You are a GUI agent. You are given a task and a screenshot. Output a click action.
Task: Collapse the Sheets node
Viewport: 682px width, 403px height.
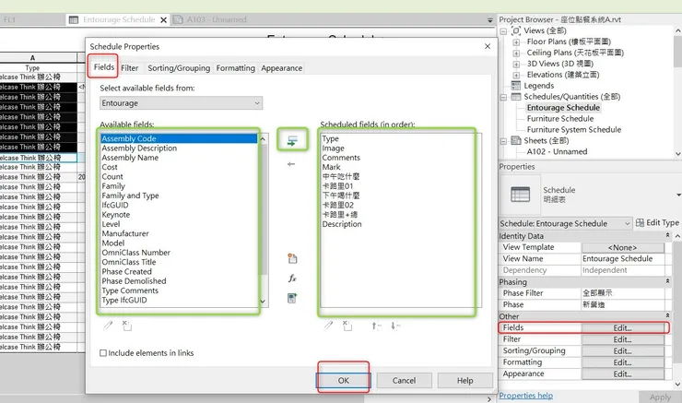504,141
